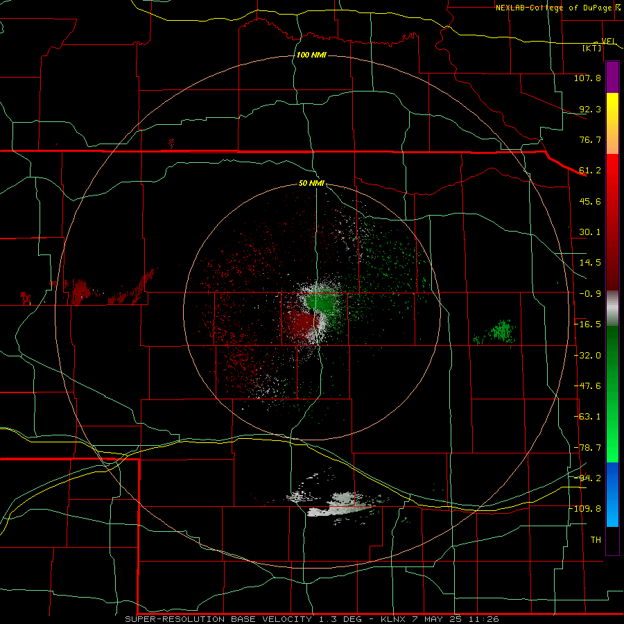Select the 14.5 legend value
The width and height of the screenshot is (624, 624).
590,263
